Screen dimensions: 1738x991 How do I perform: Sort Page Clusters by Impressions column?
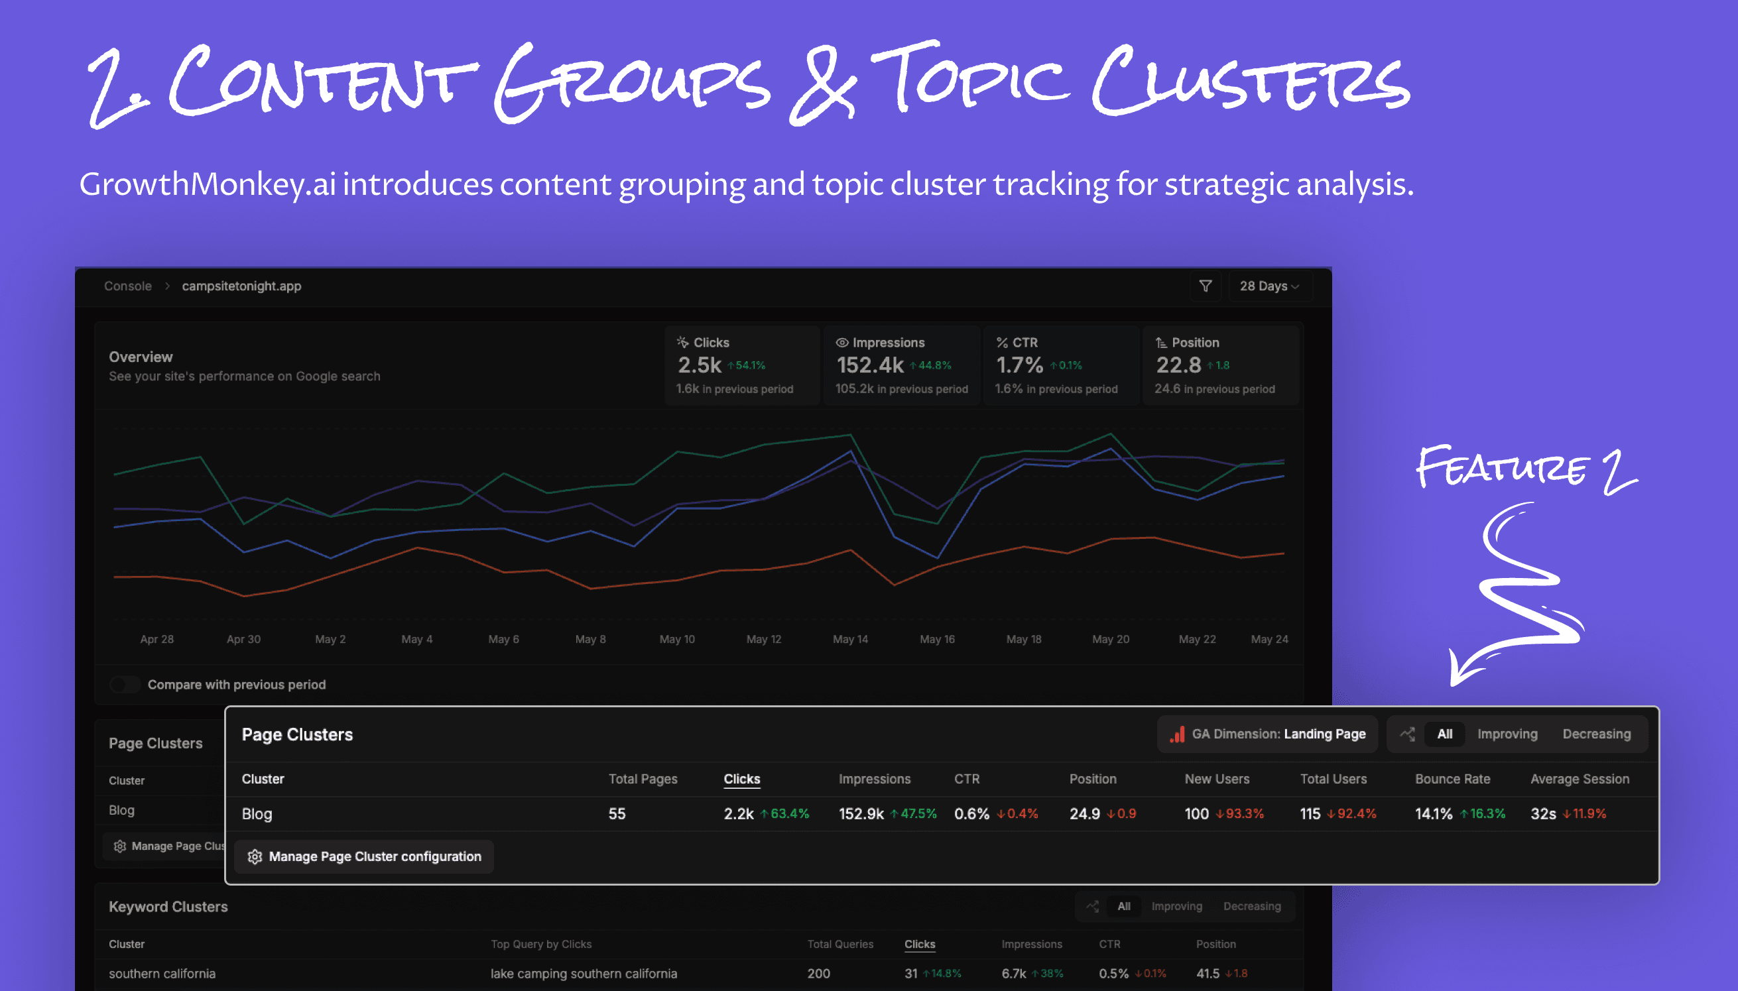click(874, 779)
